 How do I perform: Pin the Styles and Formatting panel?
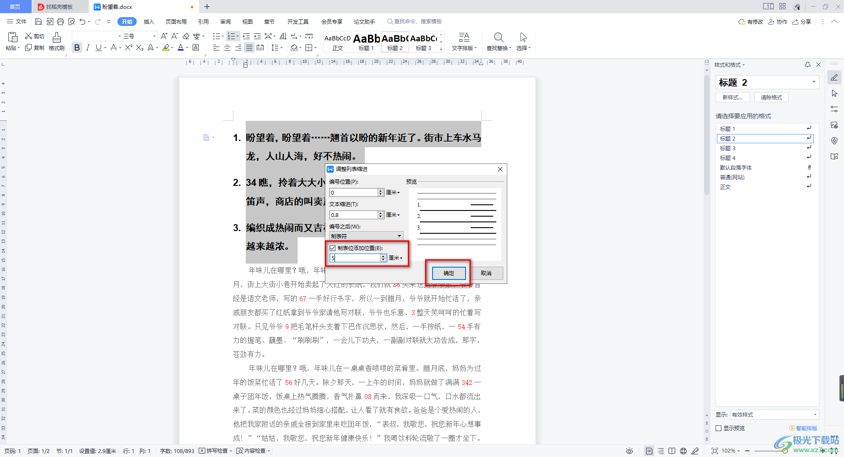coord(808,65)
